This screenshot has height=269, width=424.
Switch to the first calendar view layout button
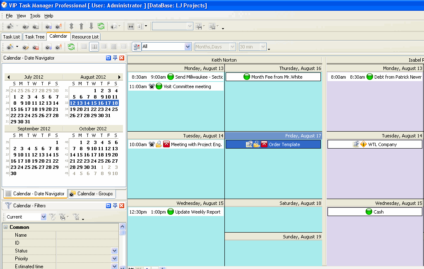(x=84, y=47)
